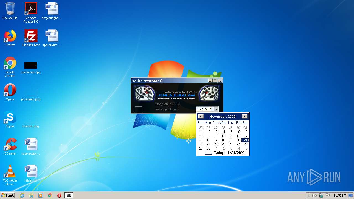Open Internet Explorer in the taskbar

(x=22, y=195)
